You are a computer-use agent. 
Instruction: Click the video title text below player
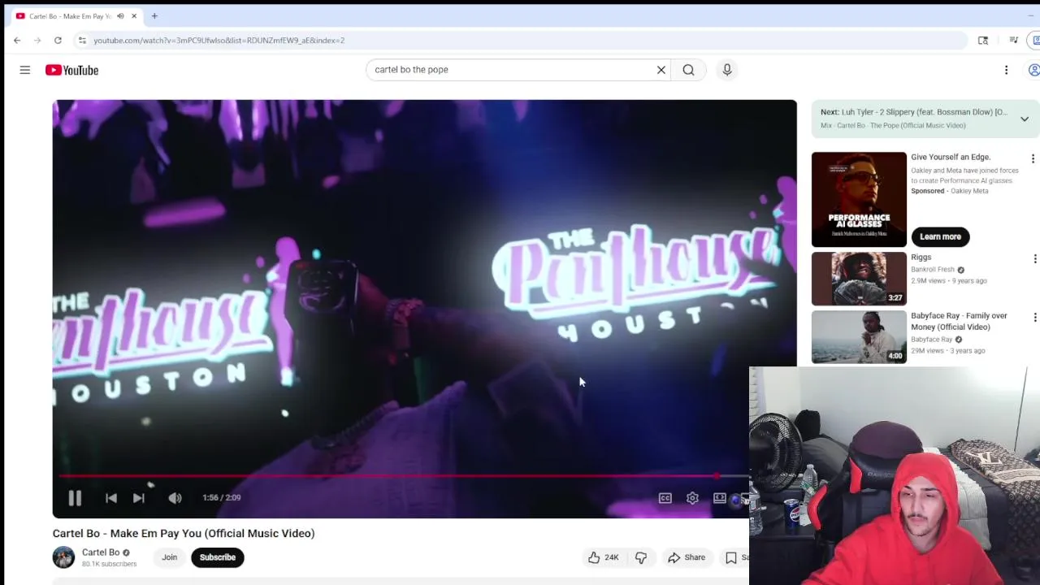coord(184,533)
